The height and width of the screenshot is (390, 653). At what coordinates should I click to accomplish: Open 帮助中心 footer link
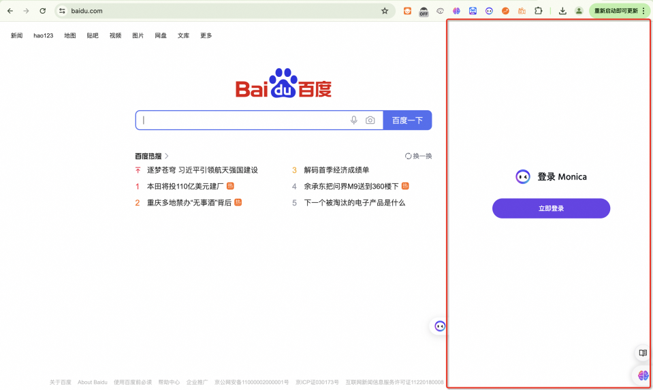tap(169, 382)
